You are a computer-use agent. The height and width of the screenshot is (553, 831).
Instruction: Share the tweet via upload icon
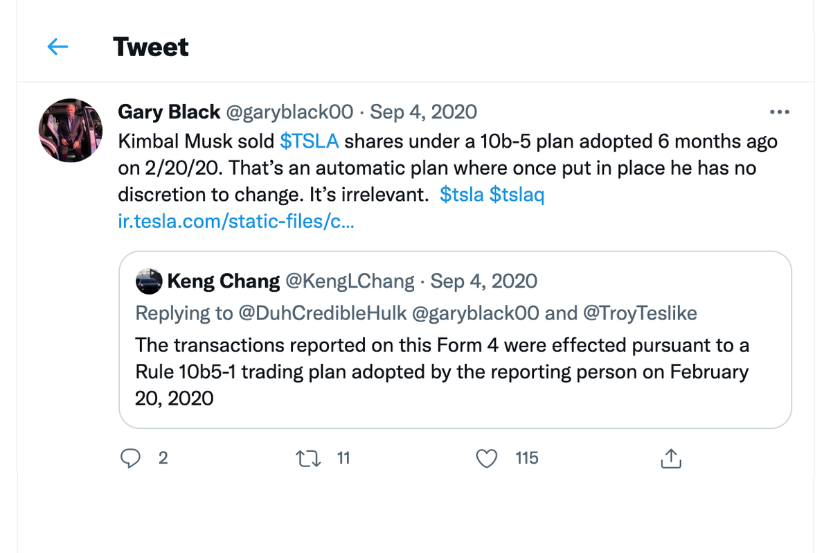(671, 458)
